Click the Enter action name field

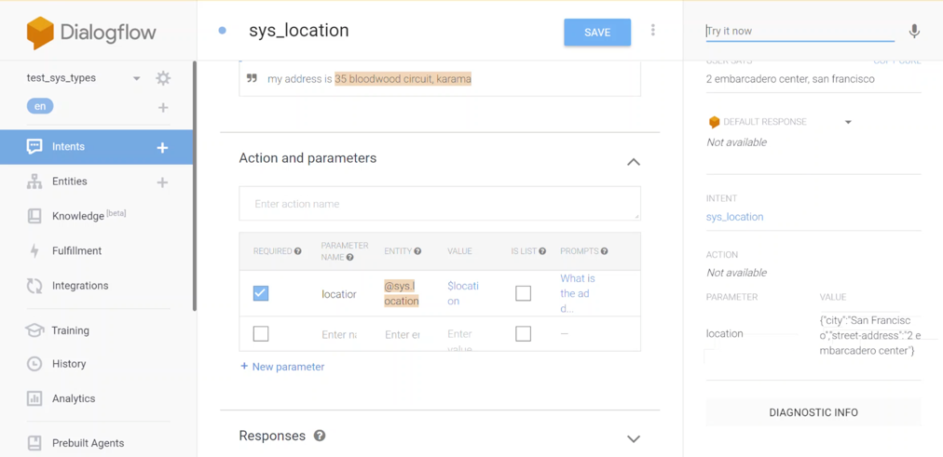click(440, 204)
